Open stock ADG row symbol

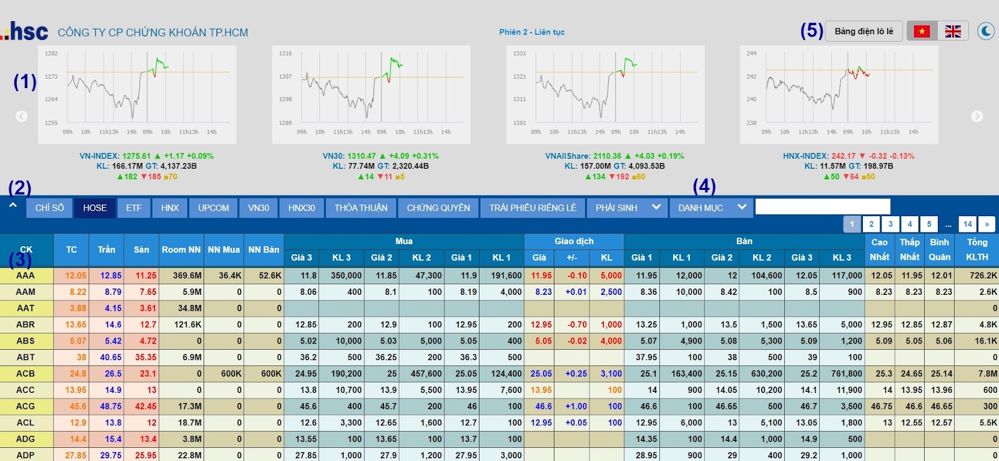pos(26,439)
